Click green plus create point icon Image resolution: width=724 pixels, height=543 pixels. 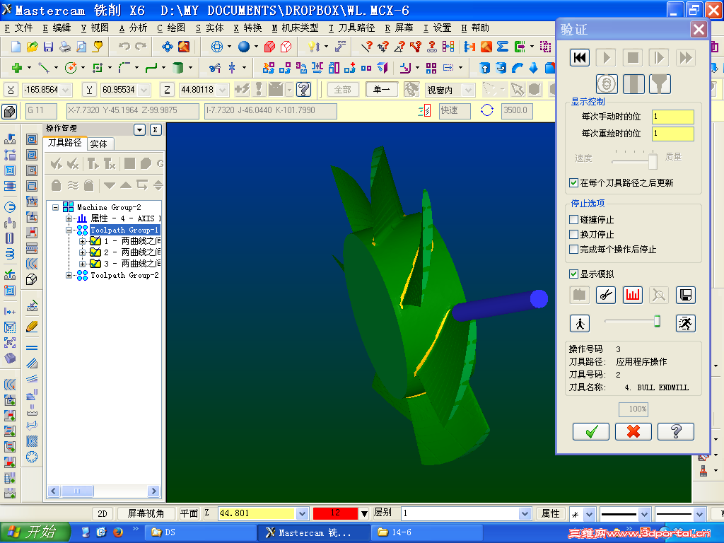coord(17,68)
